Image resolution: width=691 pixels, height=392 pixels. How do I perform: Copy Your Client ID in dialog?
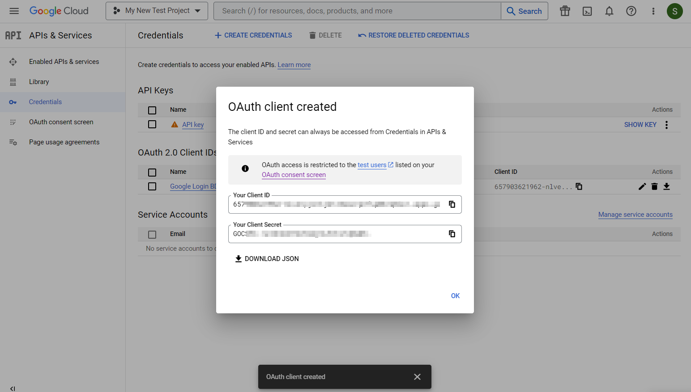tap(452, 204)
